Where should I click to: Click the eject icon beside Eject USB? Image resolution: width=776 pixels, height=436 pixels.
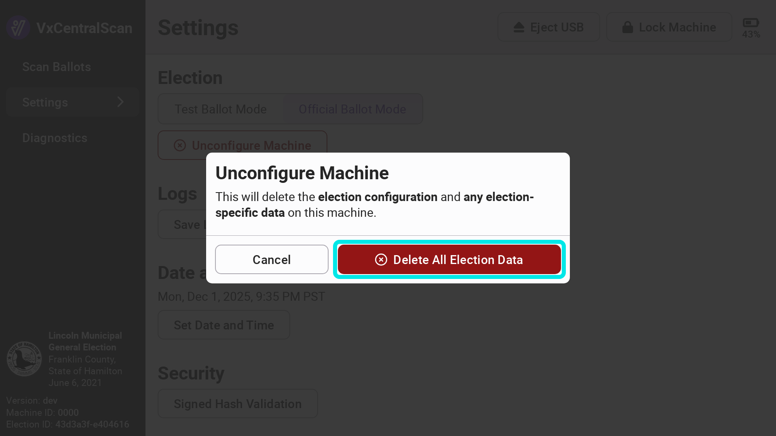click(519, 27)
